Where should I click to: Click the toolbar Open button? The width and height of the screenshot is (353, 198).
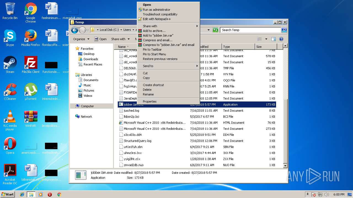pos(100,39)
